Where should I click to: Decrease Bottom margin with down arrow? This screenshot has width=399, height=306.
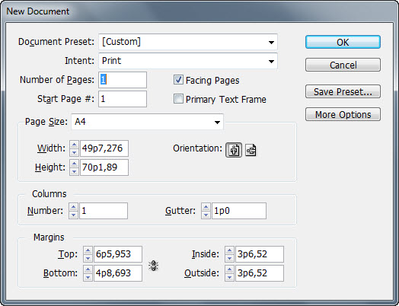[x=88, y=277]
